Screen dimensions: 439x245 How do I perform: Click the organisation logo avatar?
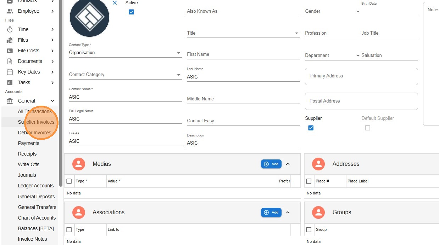(x=89, y=17)
